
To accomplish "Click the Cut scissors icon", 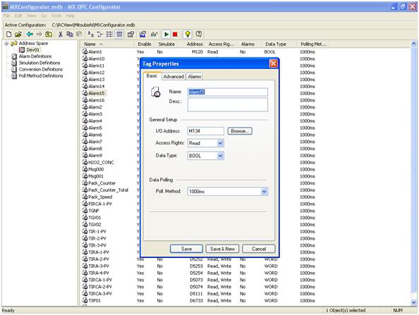I will [61, 34].
